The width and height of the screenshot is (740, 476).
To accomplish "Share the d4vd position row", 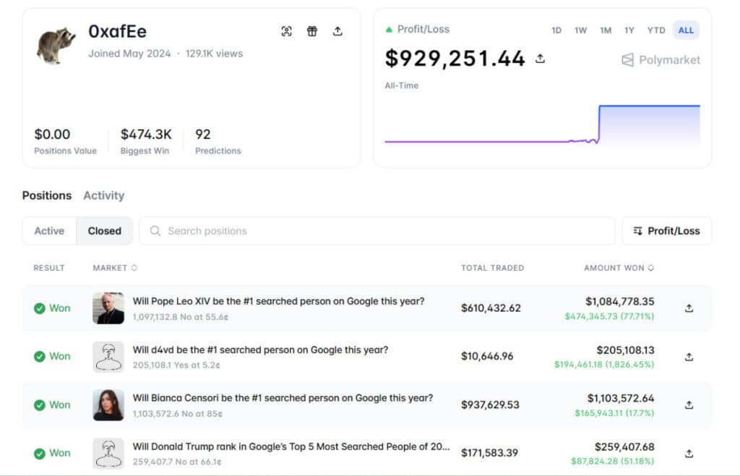I will tap(689, 357).
